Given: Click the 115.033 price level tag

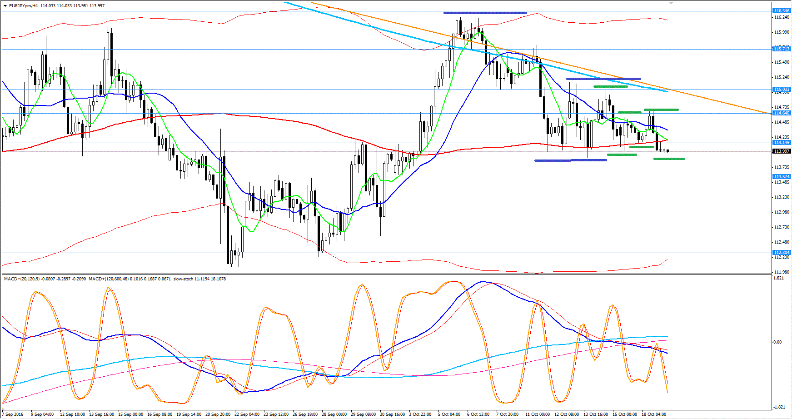Looking at the screenshot, I should tap(782, 90).
